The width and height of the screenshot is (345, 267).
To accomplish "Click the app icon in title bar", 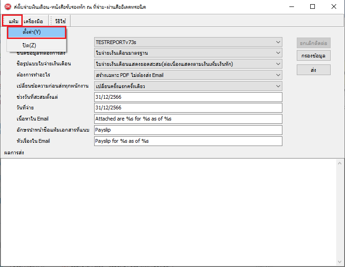I will pyautogui.click(x=7, y=6).
